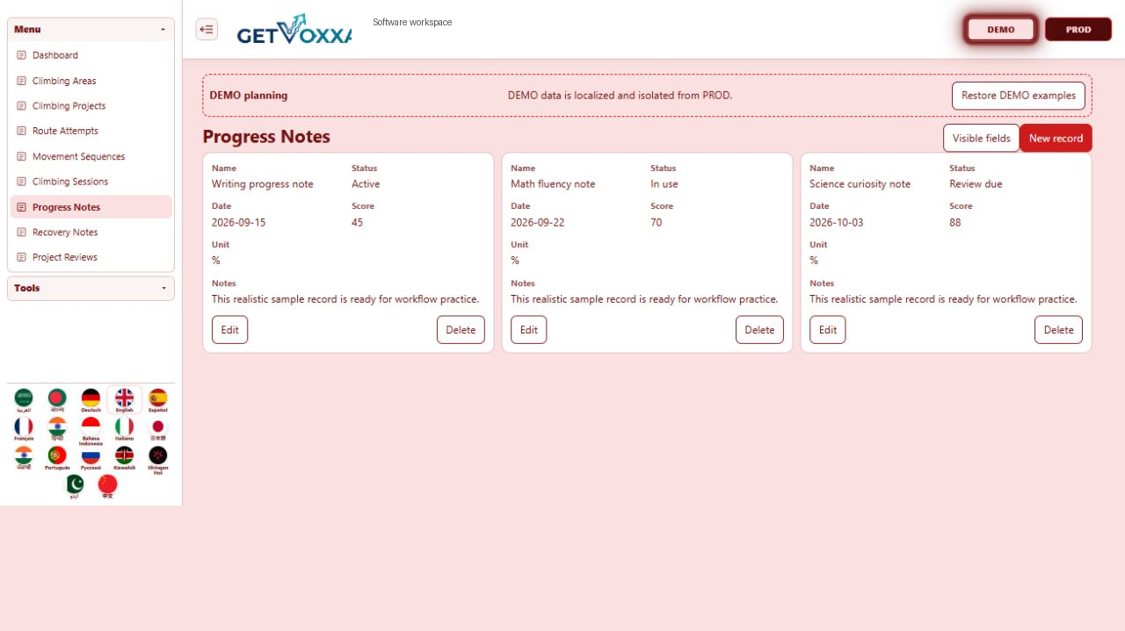Switch to DEMO environment
1125x631 pixels.
tap(1000, 29)
